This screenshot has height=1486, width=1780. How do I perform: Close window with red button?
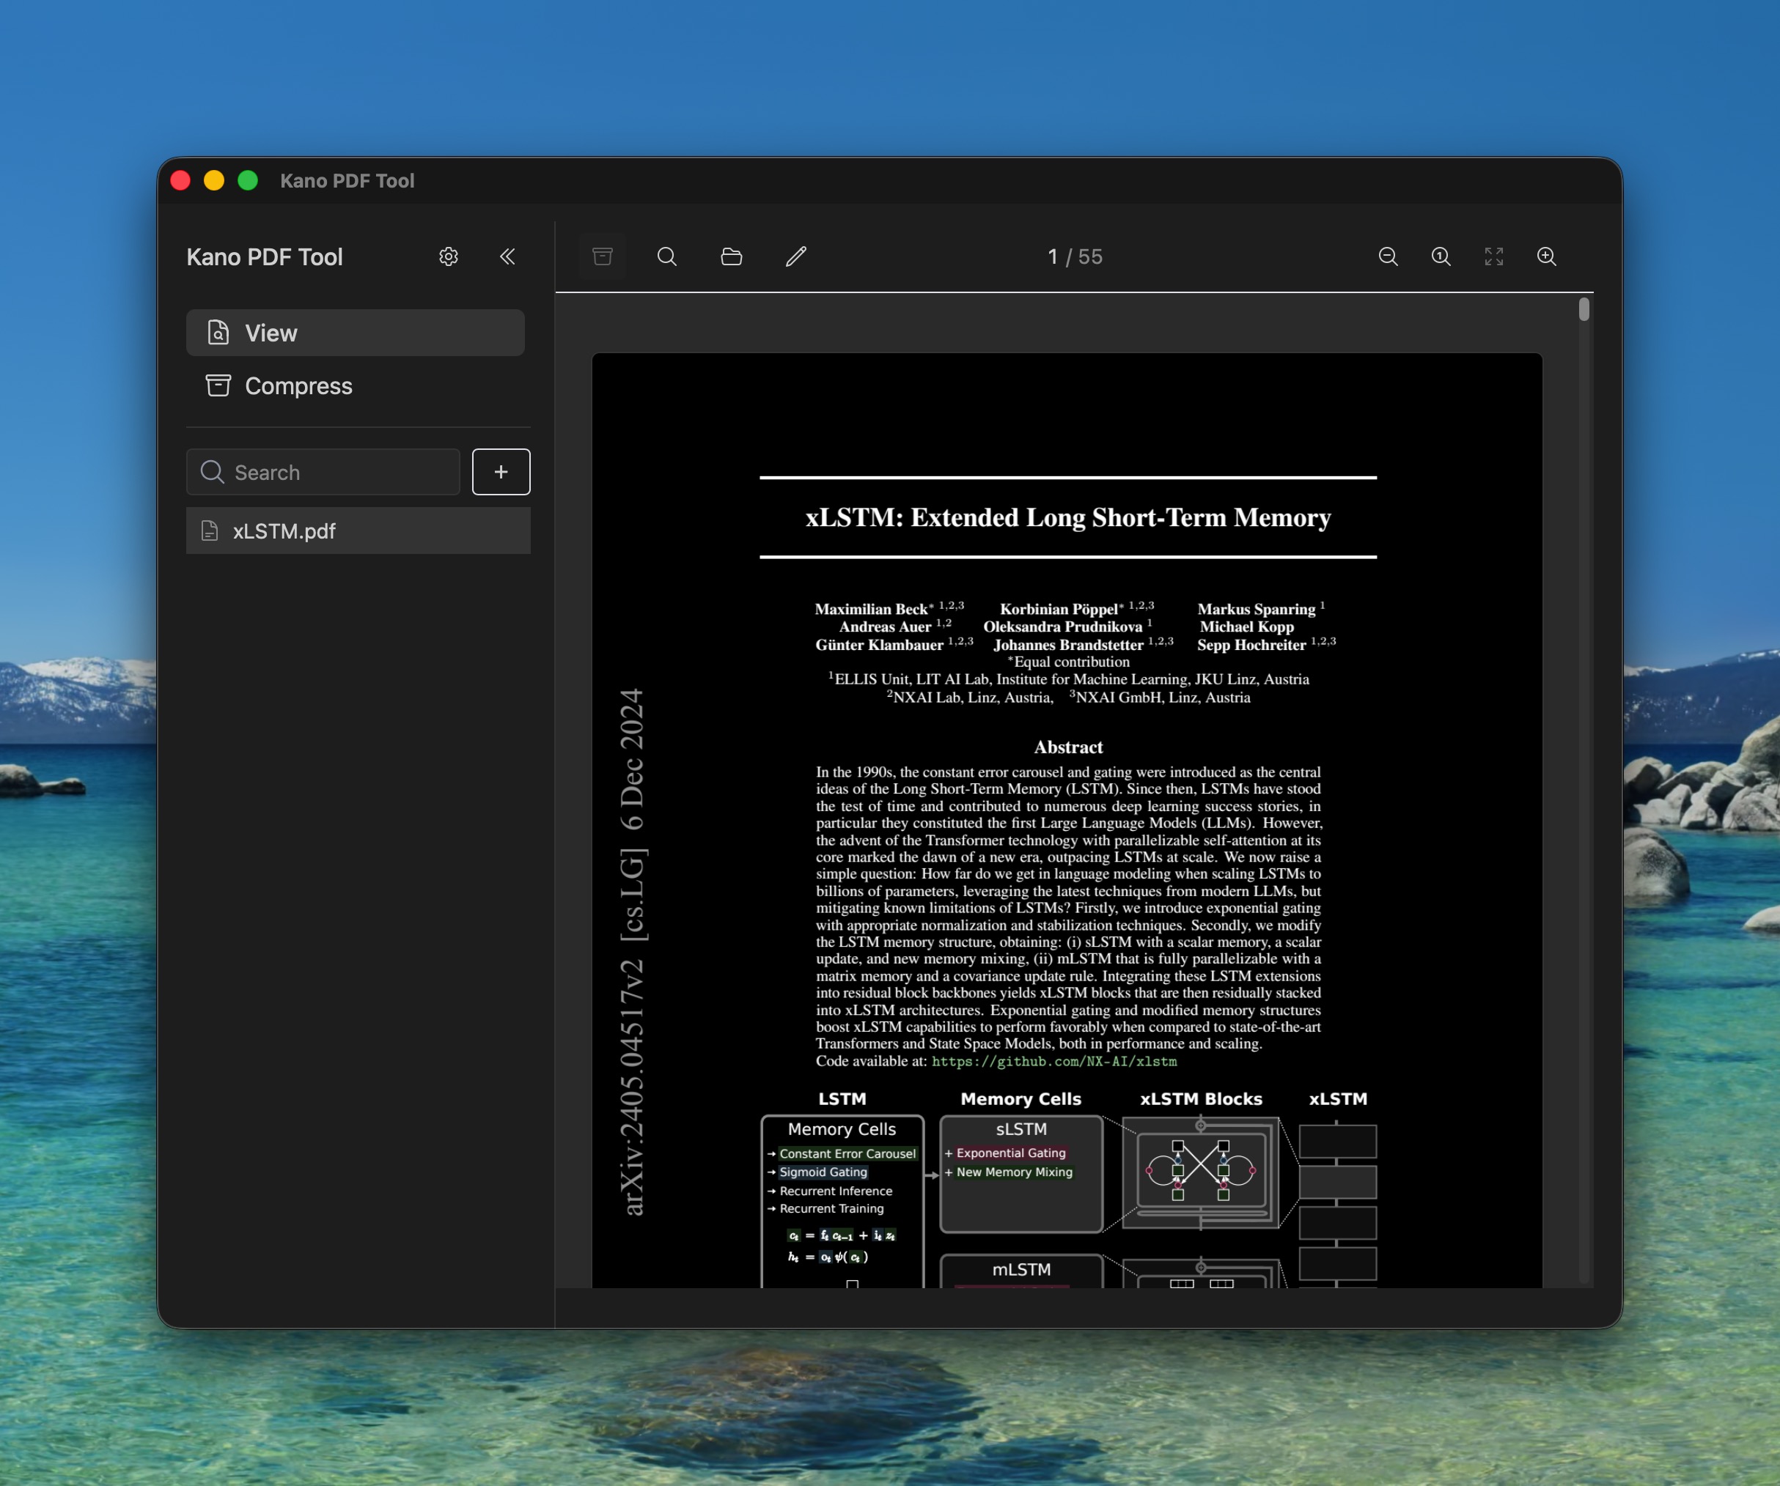(x=180, y=180)
